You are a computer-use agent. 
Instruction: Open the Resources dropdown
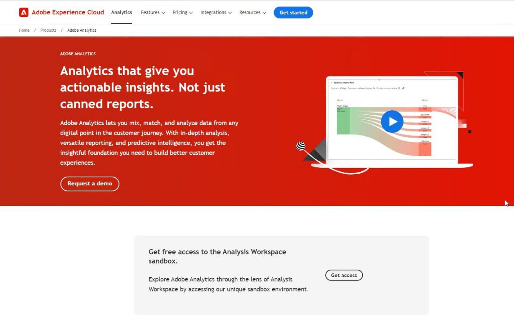(253, 12)
